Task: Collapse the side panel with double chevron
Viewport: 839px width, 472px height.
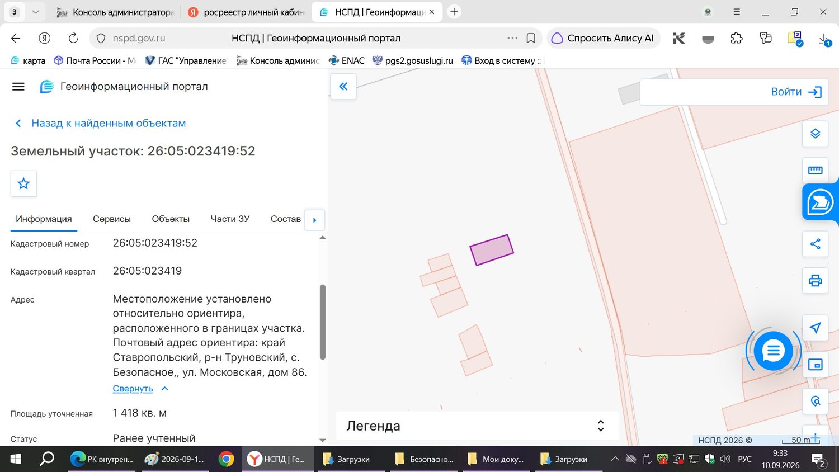Action: (x=343, y=86)
